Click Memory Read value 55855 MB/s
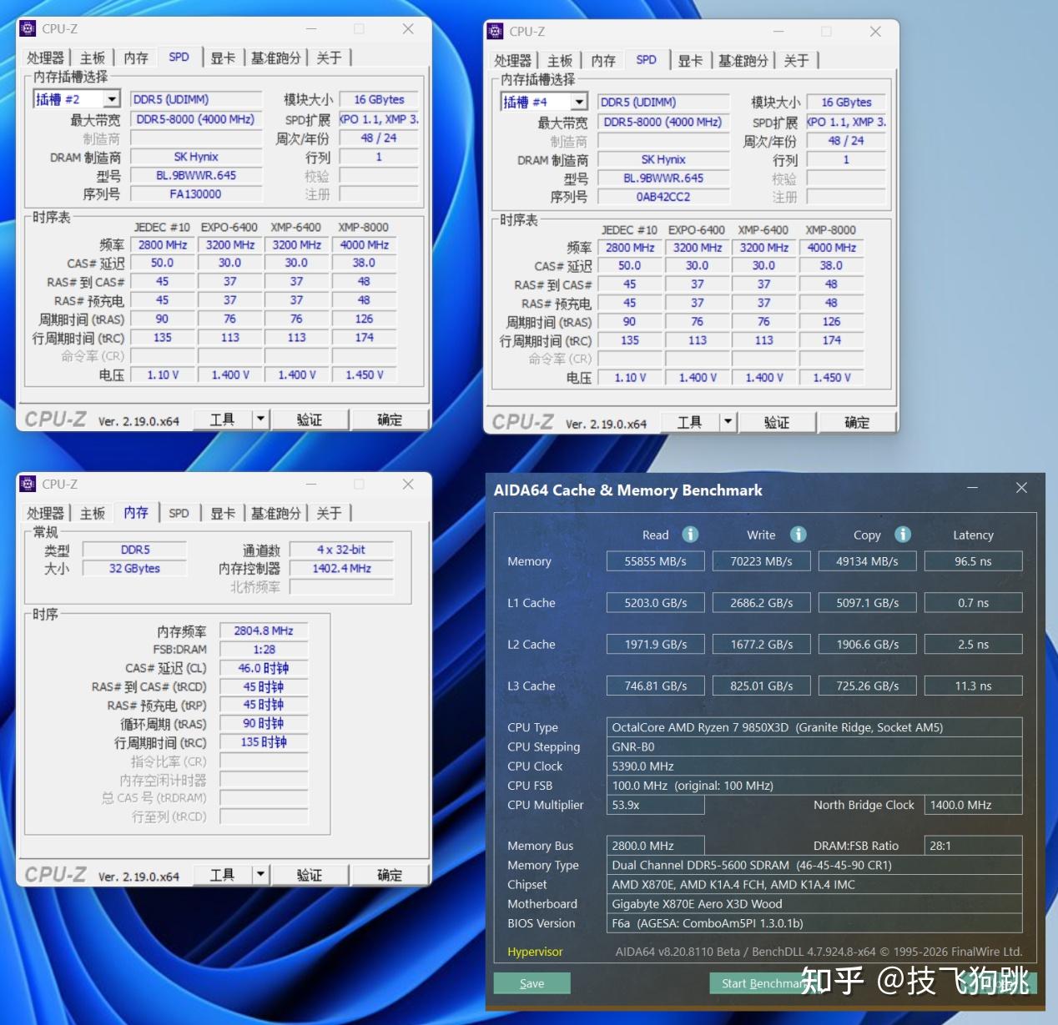This screenshot has width=1058, height=1025. click(656, 561)
